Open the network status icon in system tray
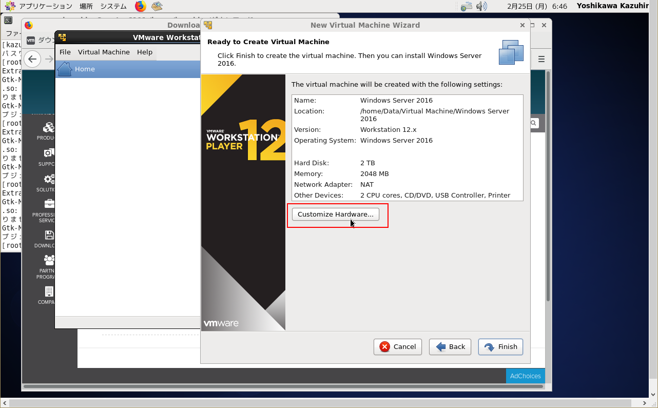658x408 pixels. click(466, 6)
